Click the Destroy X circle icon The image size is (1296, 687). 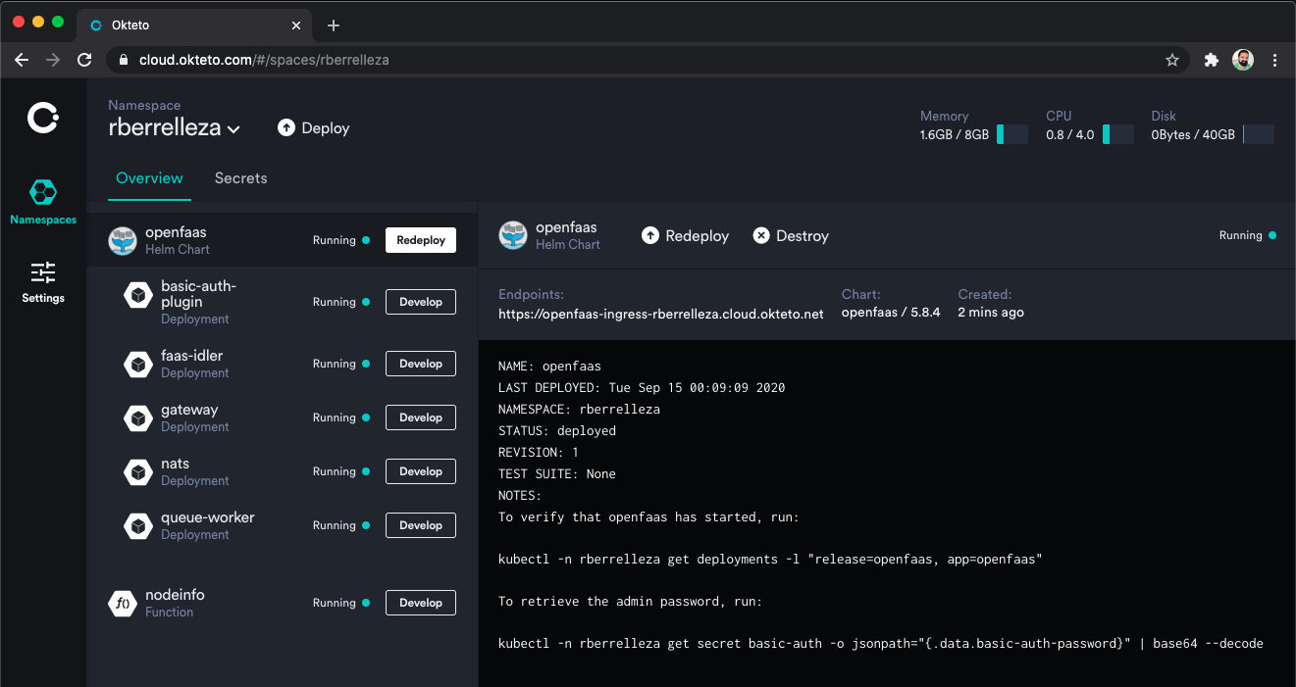click(x=761, y=235)
